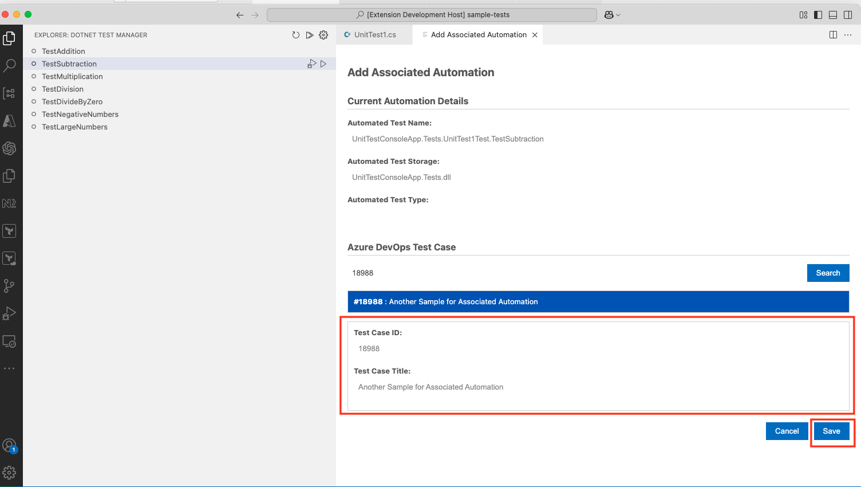Click the Search button
This screenshot has width=861, height=487.
[x=828, y=273]
